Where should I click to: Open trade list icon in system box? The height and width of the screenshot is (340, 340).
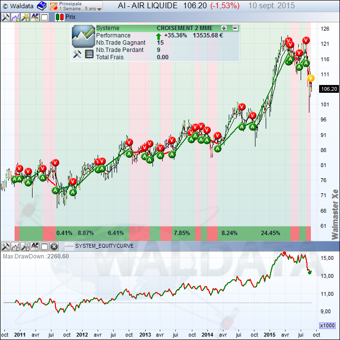[x=89, y=54]
